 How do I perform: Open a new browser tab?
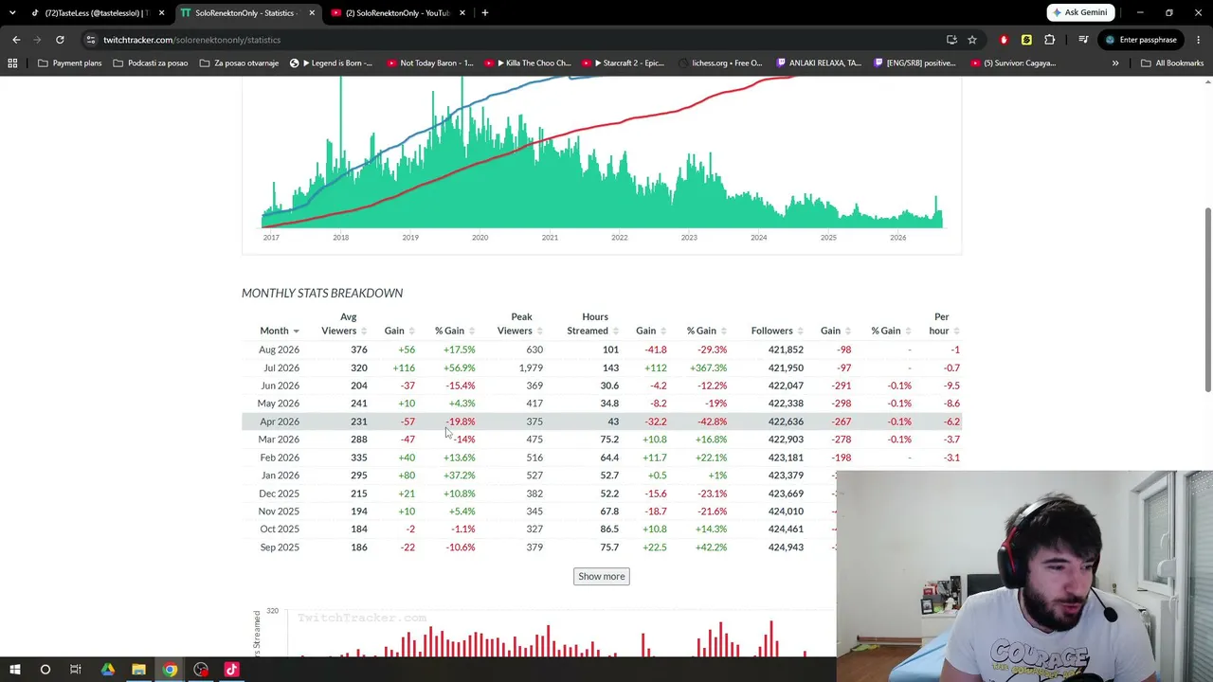click(x=485, y=13)
